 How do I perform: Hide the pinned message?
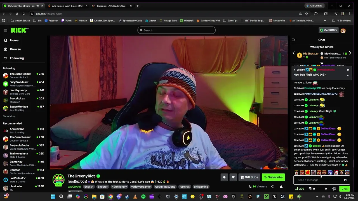[x=348, y=70]
